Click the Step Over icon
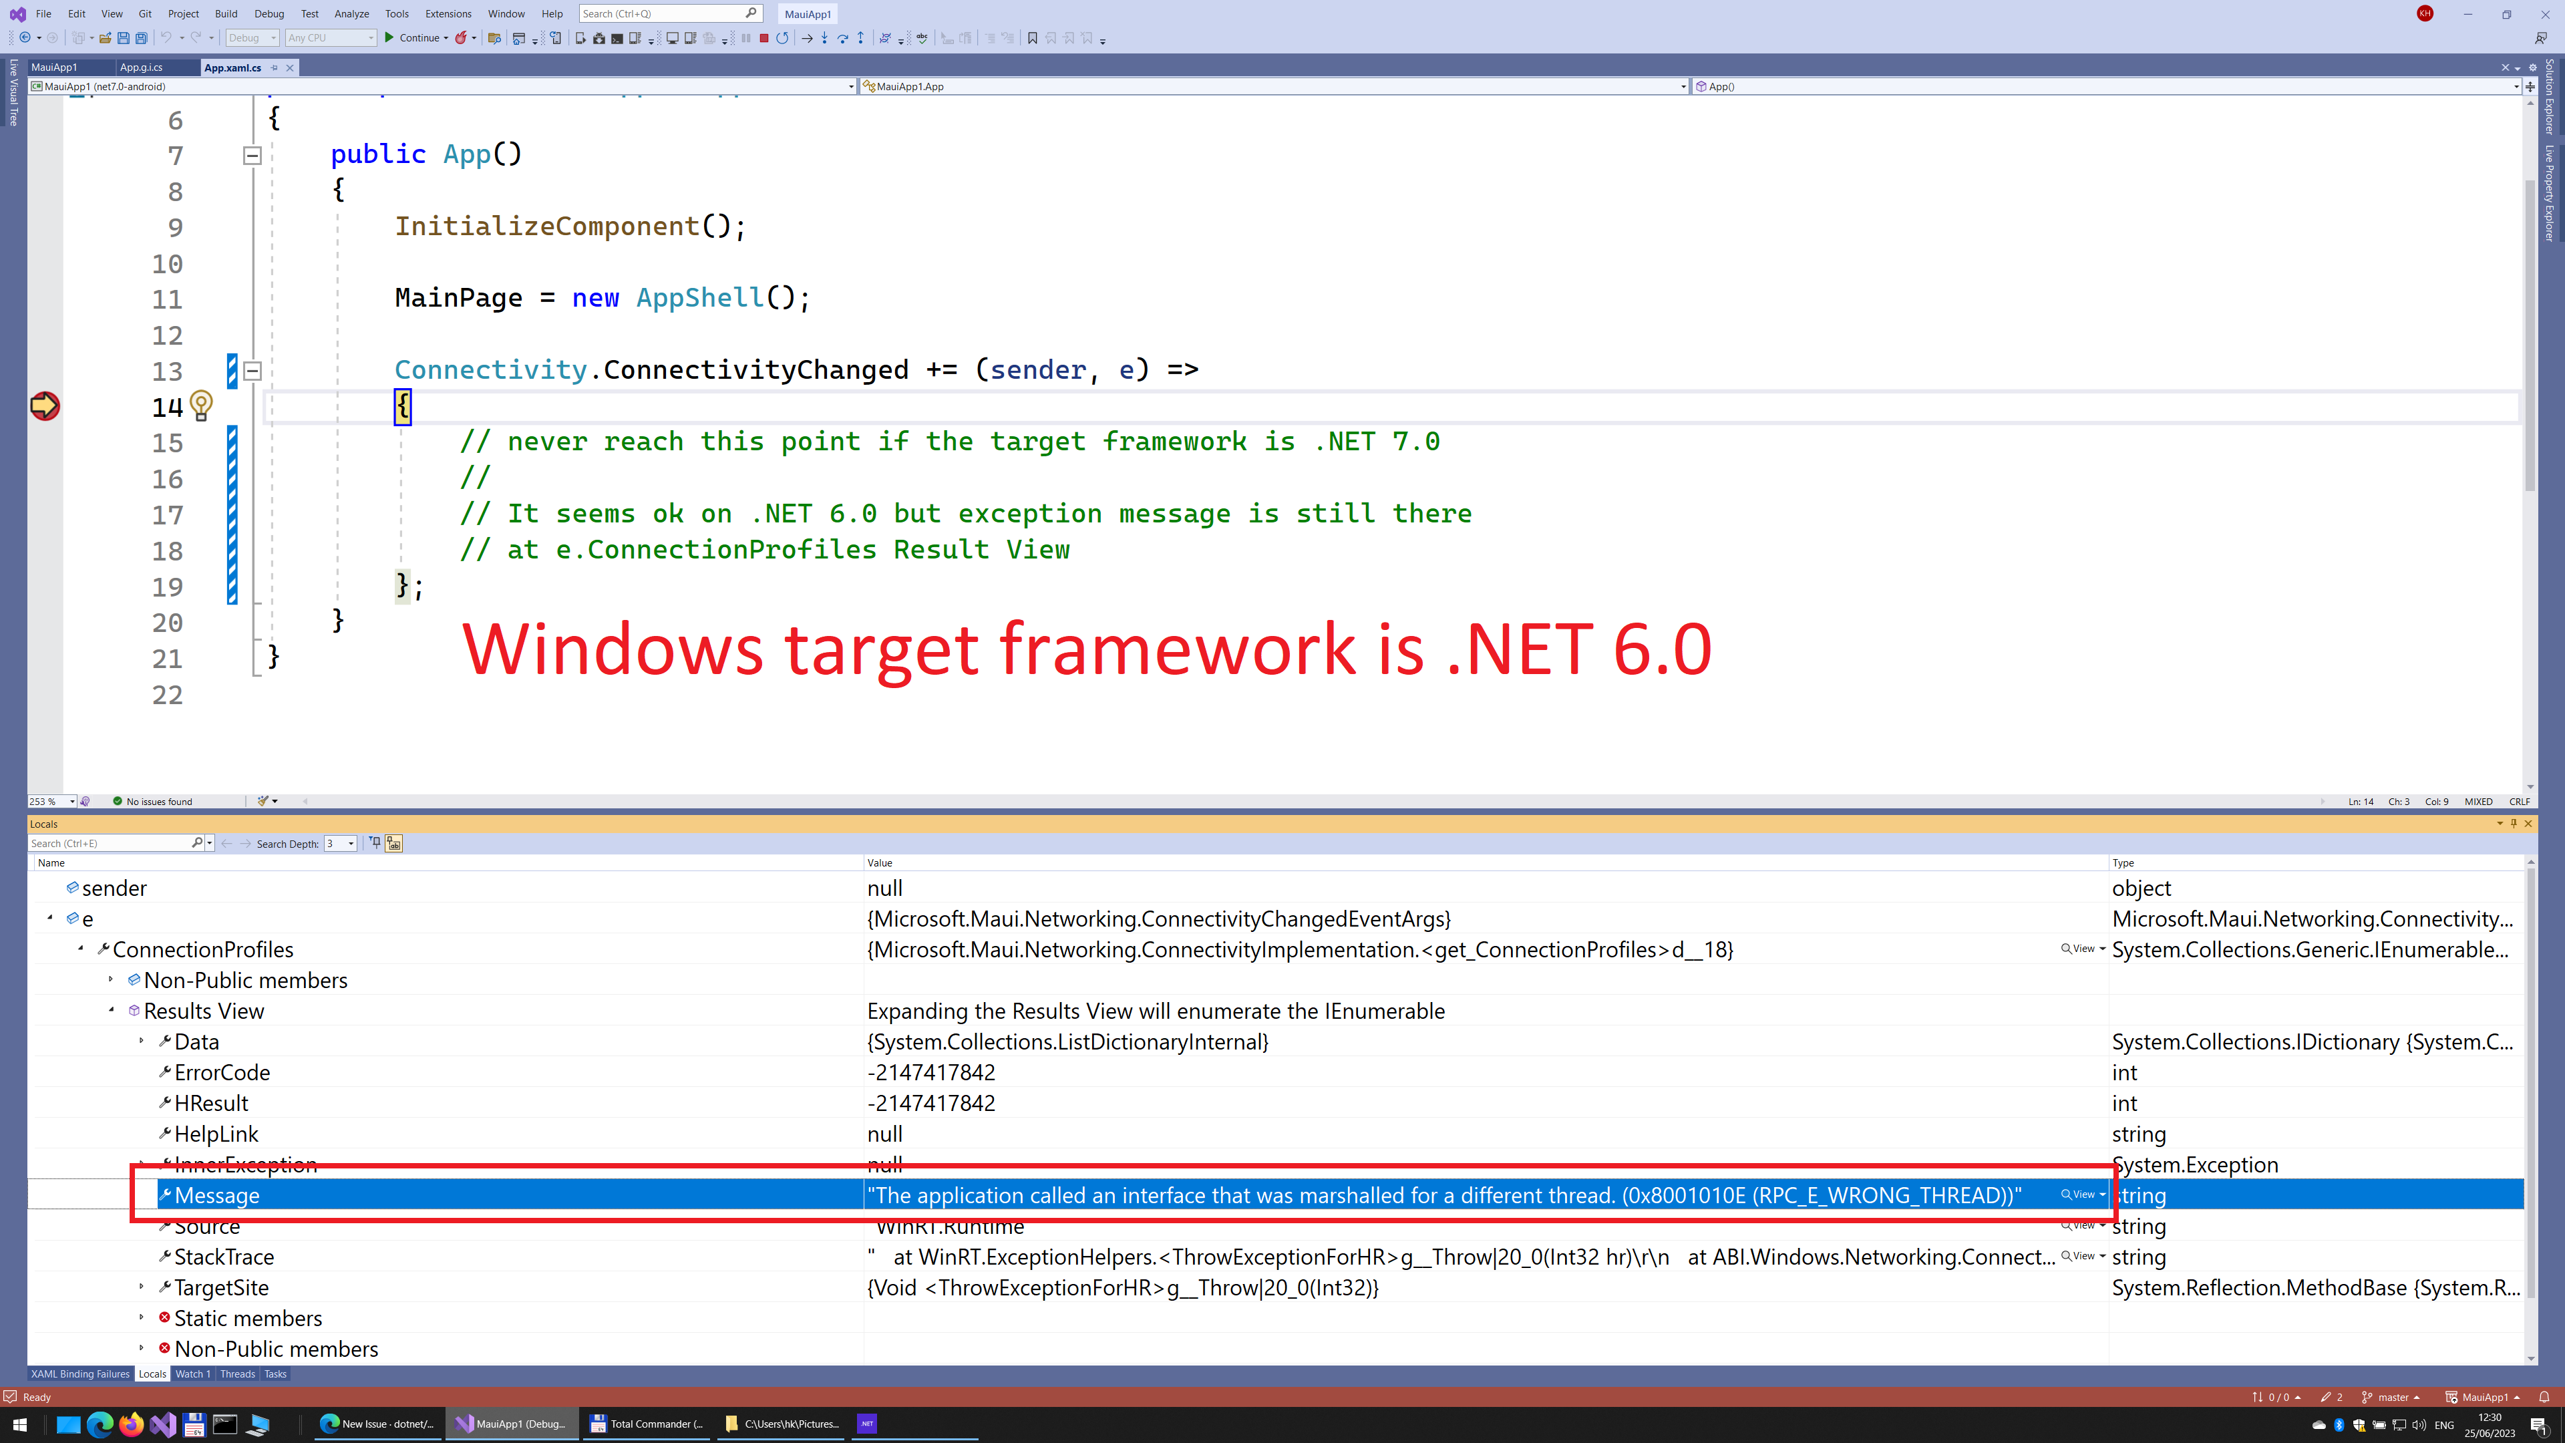This screenshot has width=2565, height=1443. coord(844,38)
